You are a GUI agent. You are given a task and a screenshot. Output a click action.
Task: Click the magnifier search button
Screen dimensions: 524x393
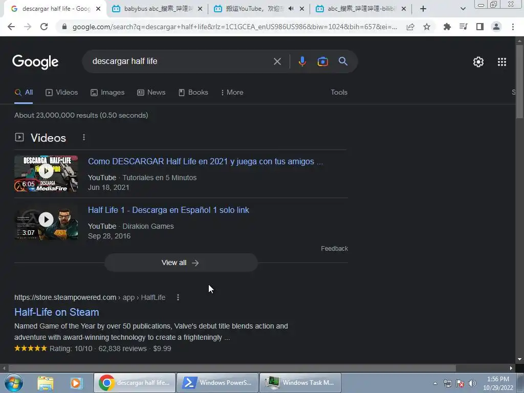343,61
